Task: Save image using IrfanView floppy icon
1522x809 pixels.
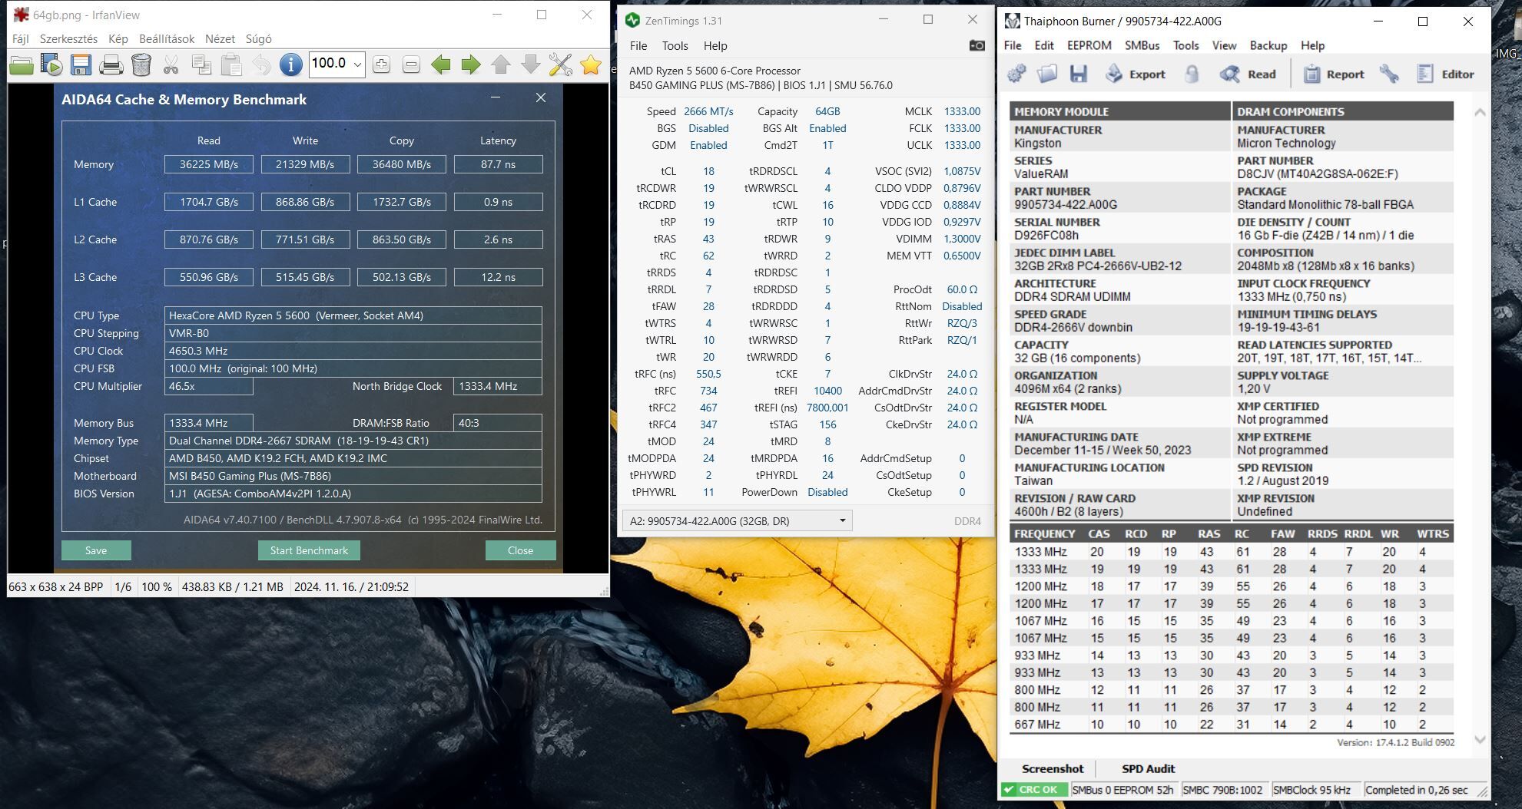Action: tap(81, 65)
